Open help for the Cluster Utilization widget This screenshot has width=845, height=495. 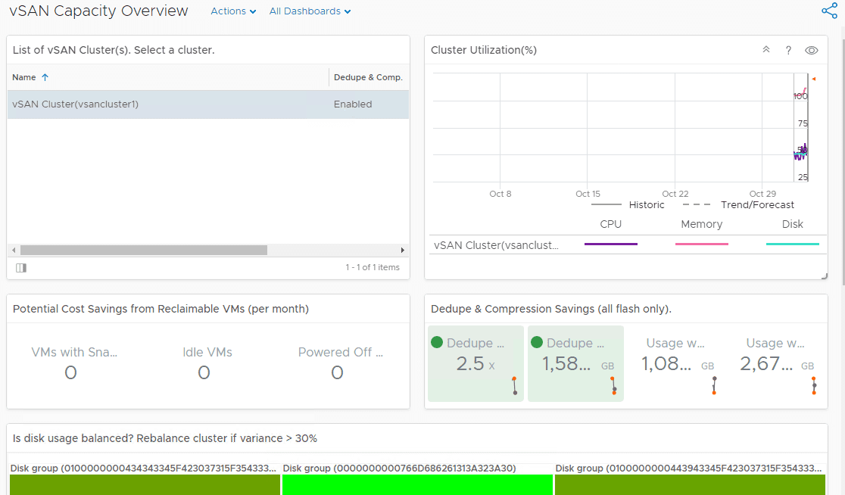click(788, 49)
